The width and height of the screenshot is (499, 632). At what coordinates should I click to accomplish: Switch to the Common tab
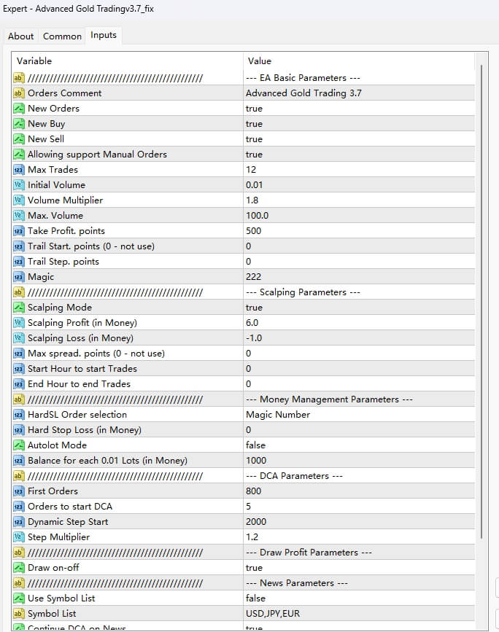(62, 36)
